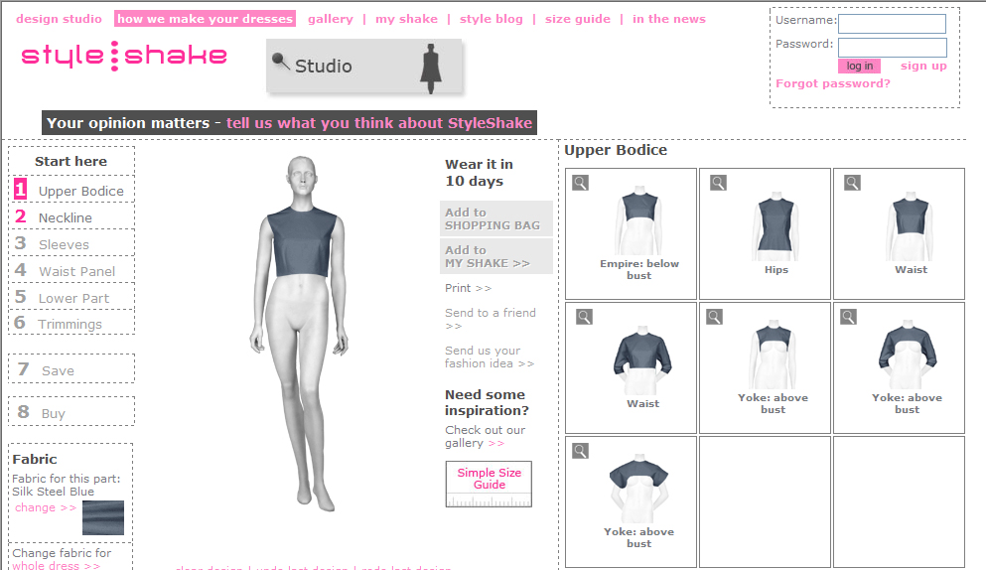
Task: Open how we make your dresses
Action: pos(205,19)
